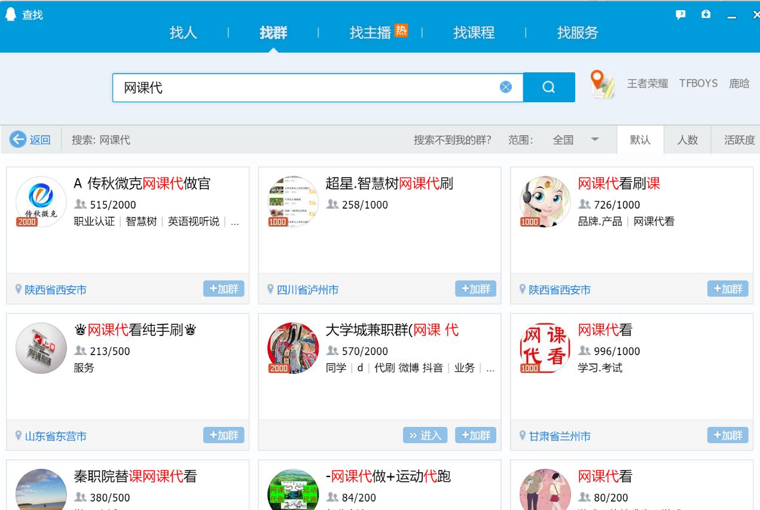Click the 王者荣耀 hot search term
The width and height of the screenshot is (760, 510).
pyautogui.click(x=648, y=84)
